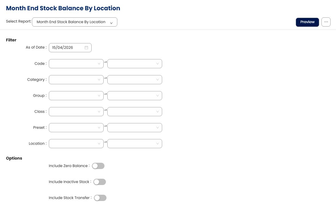Turn on Include Stock Transfer switch
336x207 pixels.
[100, 198]
